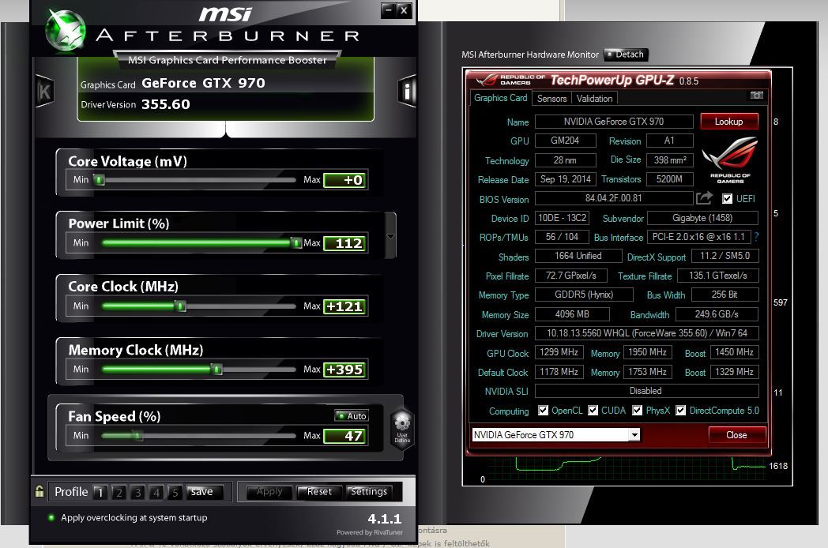828x548 pixels.
Task: Switch to the Graphics Card tab
Action: point(501,98)
